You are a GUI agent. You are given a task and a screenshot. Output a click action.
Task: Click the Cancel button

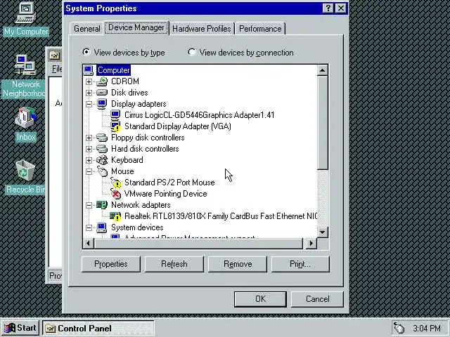tap(317, 299)
